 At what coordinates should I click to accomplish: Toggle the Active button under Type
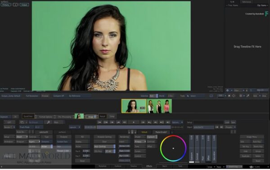tap(47, 147)
